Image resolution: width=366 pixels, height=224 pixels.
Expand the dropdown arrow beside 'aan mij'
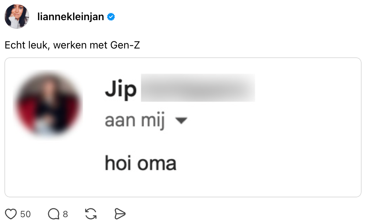(x=181, y=121)
